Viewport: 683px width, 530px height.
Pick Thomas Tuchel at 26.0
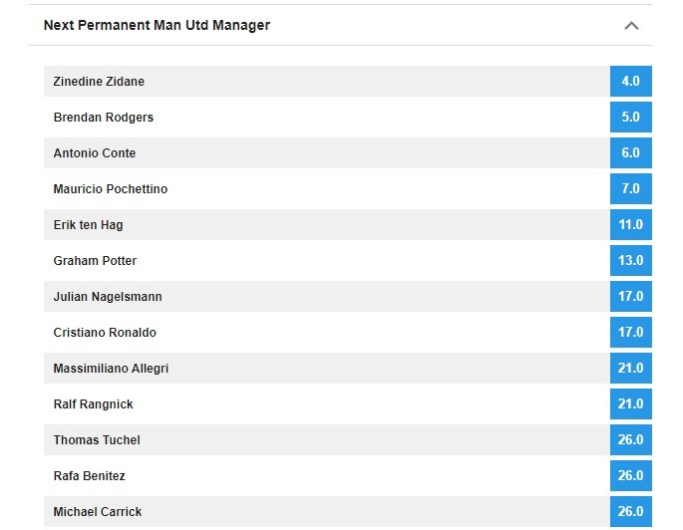(630, 440)
